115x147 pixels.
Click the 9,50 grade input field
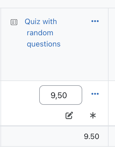pyautogui.click(x=61, y=95)
